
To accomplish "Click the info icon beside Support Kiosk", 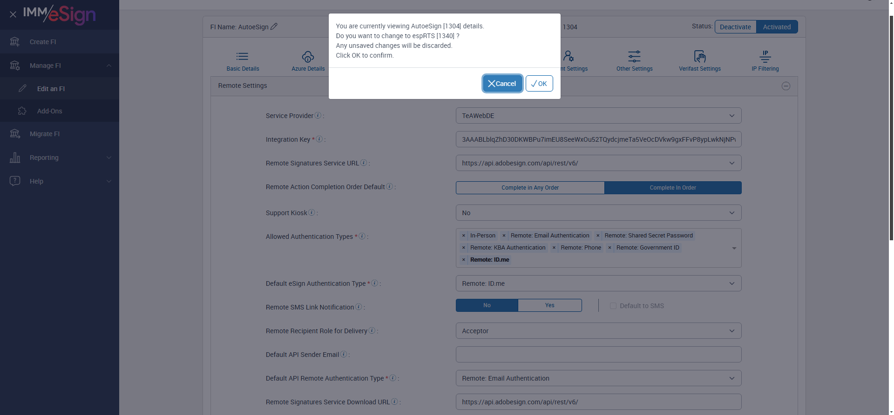I will 312,212.
